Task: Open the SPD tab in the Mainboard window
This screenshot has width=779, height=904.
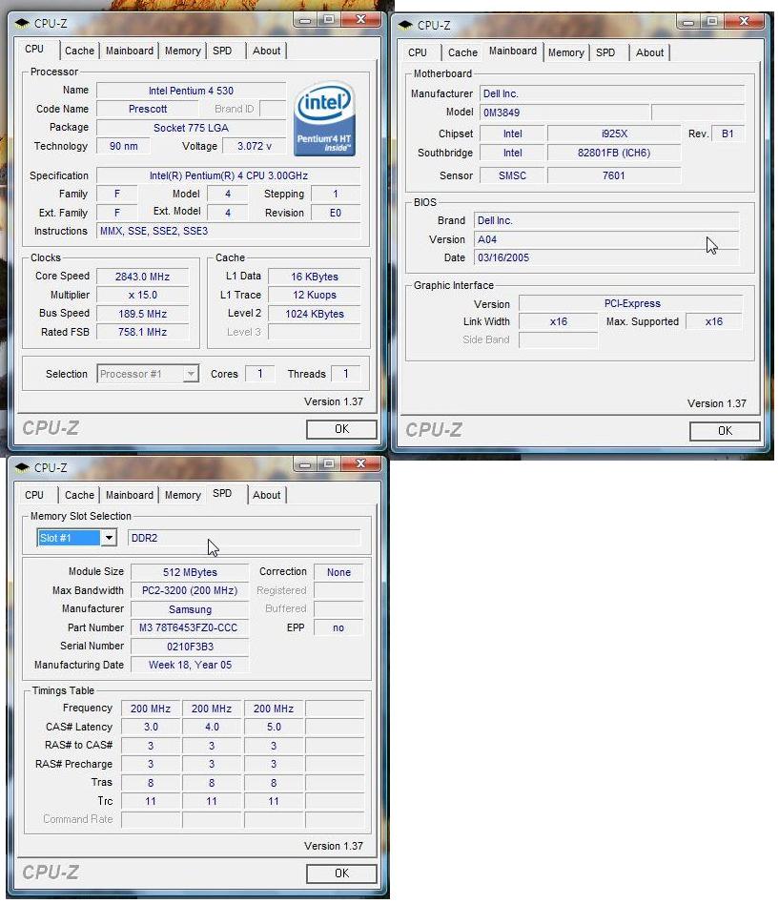Action: (605, 52)
